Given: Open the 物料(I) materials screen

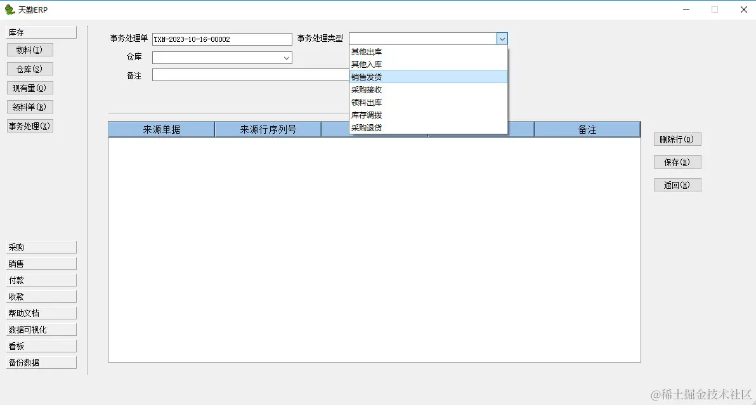Looking at the screenshot, I should (29, 49).
